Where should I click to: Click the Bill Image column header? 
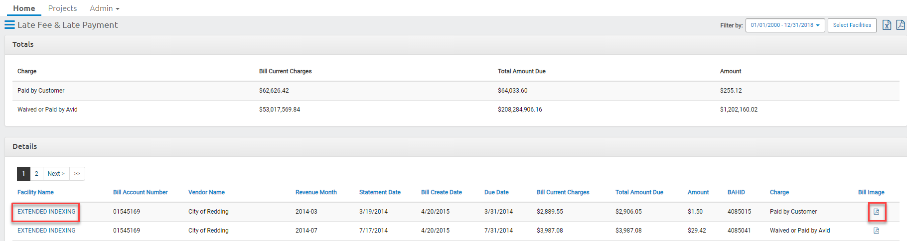[x=871, y=192]
